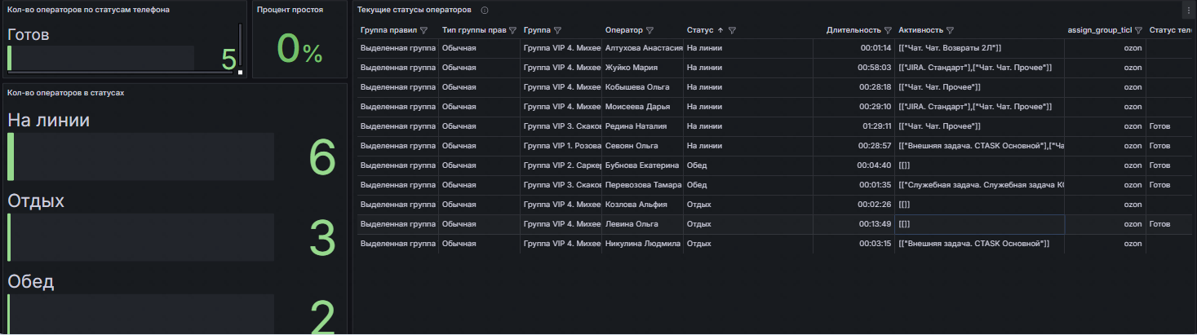The height and width of the screenshot is (335, 1197).
Task: Open the three-dot panel menu of the table
Action: (1189, 10)
